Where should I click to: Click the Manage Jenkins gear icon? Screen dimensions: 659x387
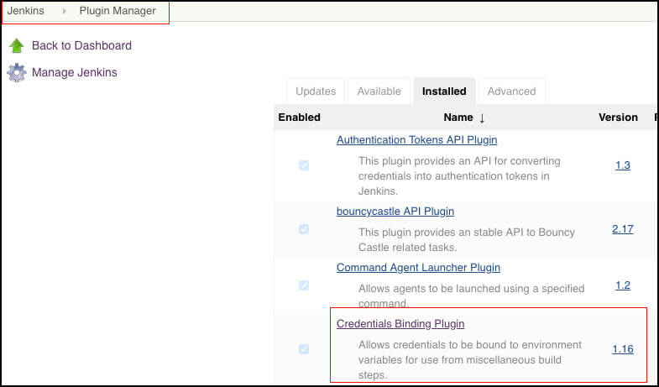[17, 73]
